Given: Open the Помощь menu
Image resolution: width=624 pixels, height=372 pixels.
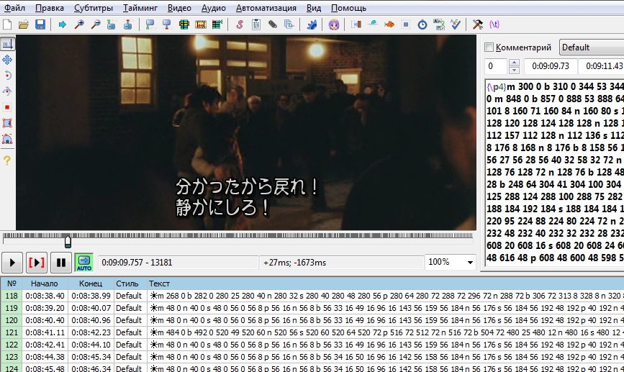Looking at the screenshot, I should (348, 8).
